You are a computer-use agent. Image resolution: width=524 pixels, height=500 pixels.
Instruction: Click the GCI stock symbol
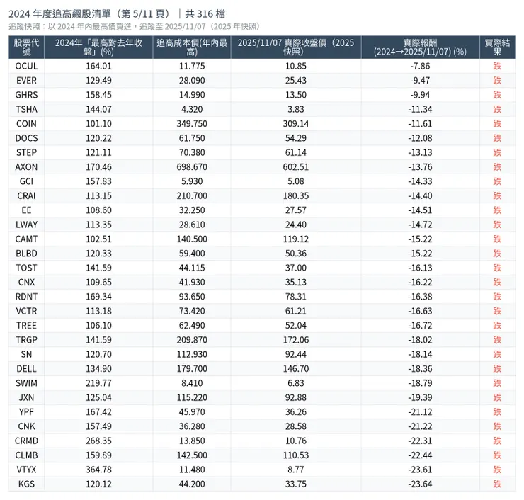click(26, 181)
